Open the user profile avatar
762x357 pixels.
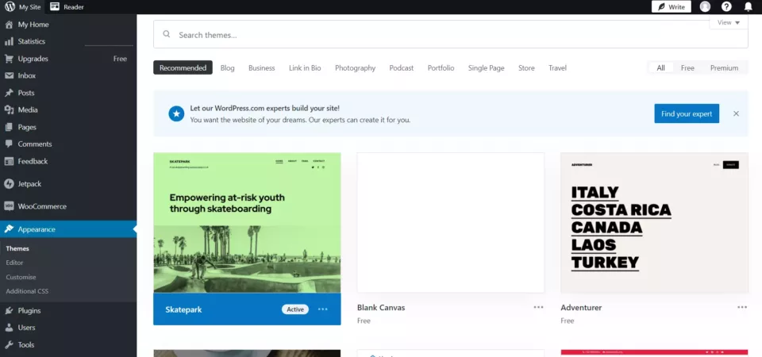pos(705,7)
